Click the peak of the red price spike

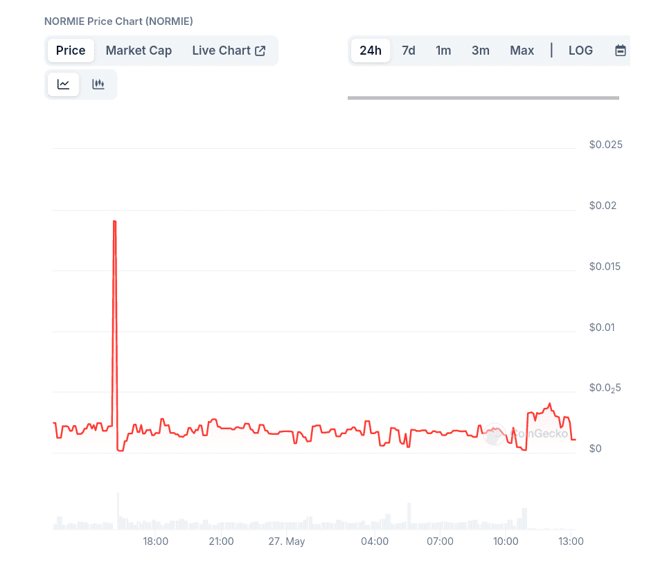(x=115, y=222)
